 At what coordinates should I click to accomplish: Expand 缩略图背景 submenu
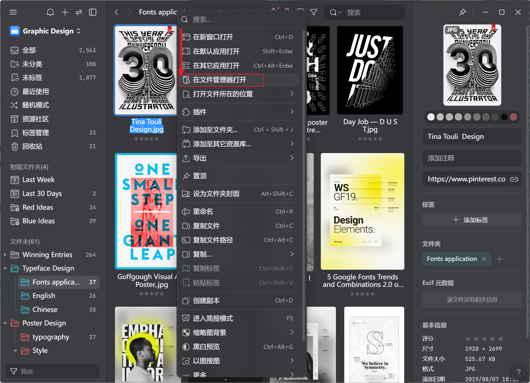pyautogui.click(x=239, y=333)
